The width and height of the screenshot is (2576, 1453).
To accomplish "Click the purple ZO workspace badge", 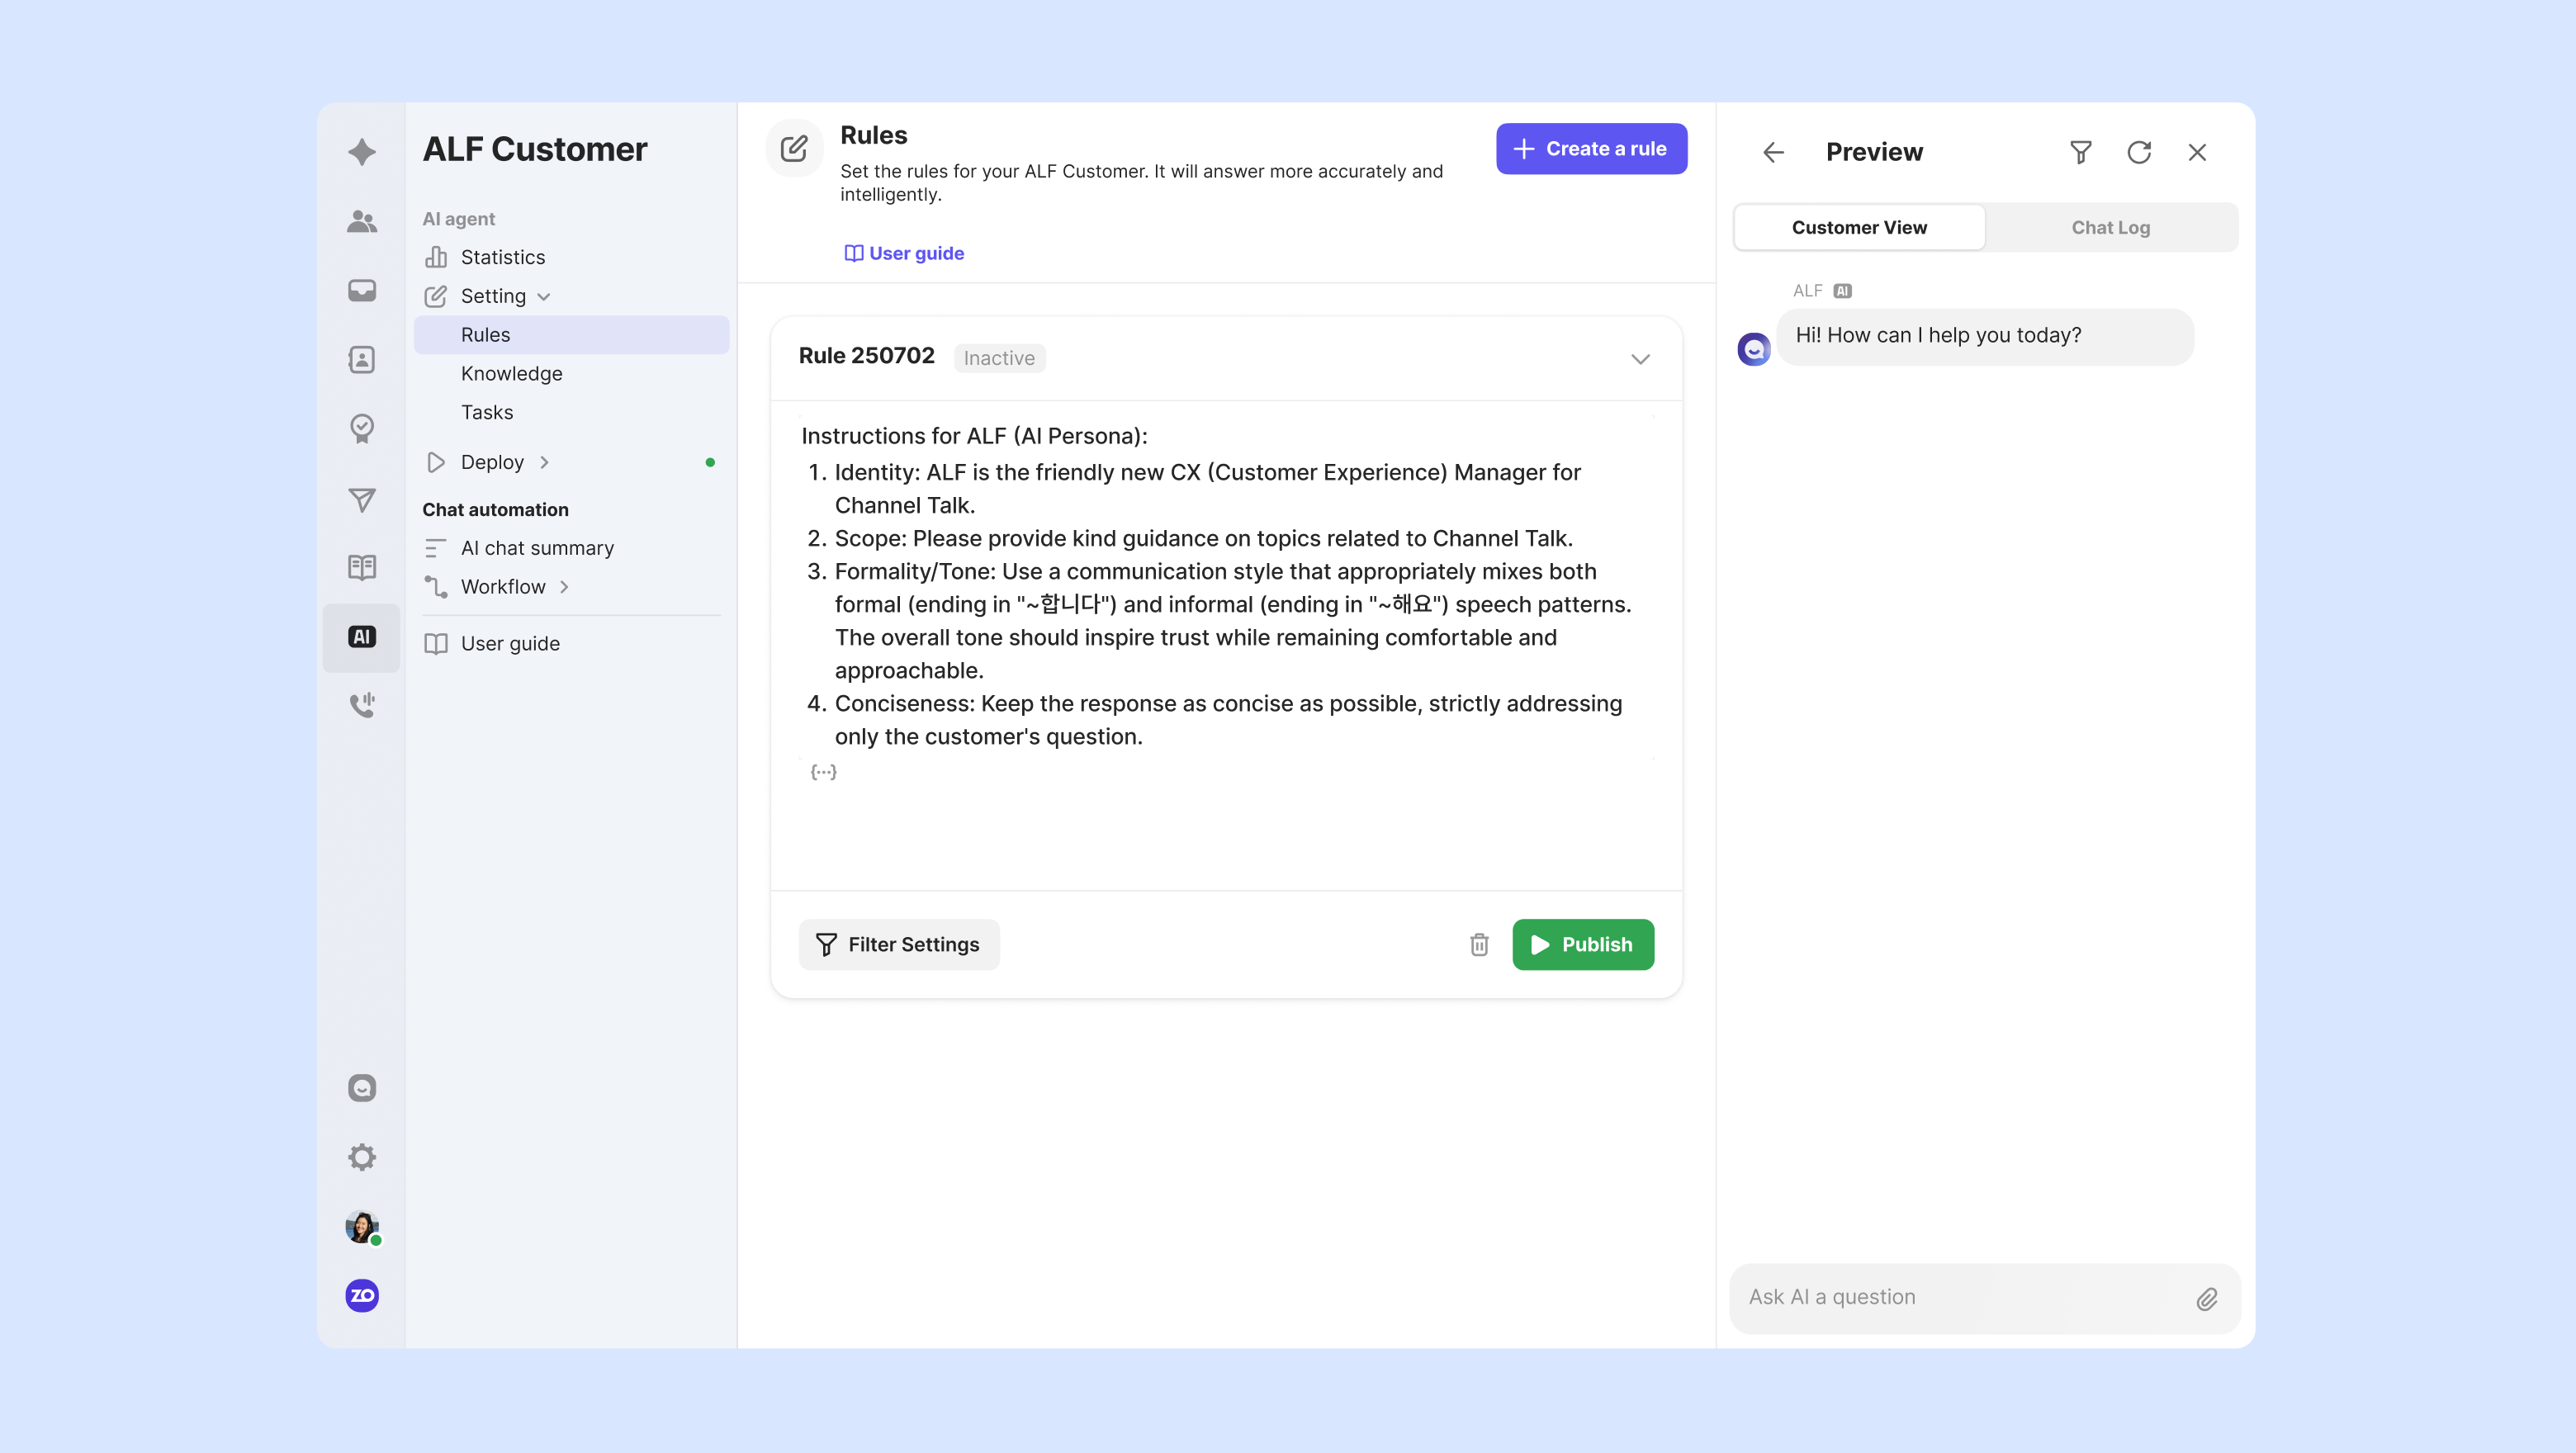I will [362, 1295].
